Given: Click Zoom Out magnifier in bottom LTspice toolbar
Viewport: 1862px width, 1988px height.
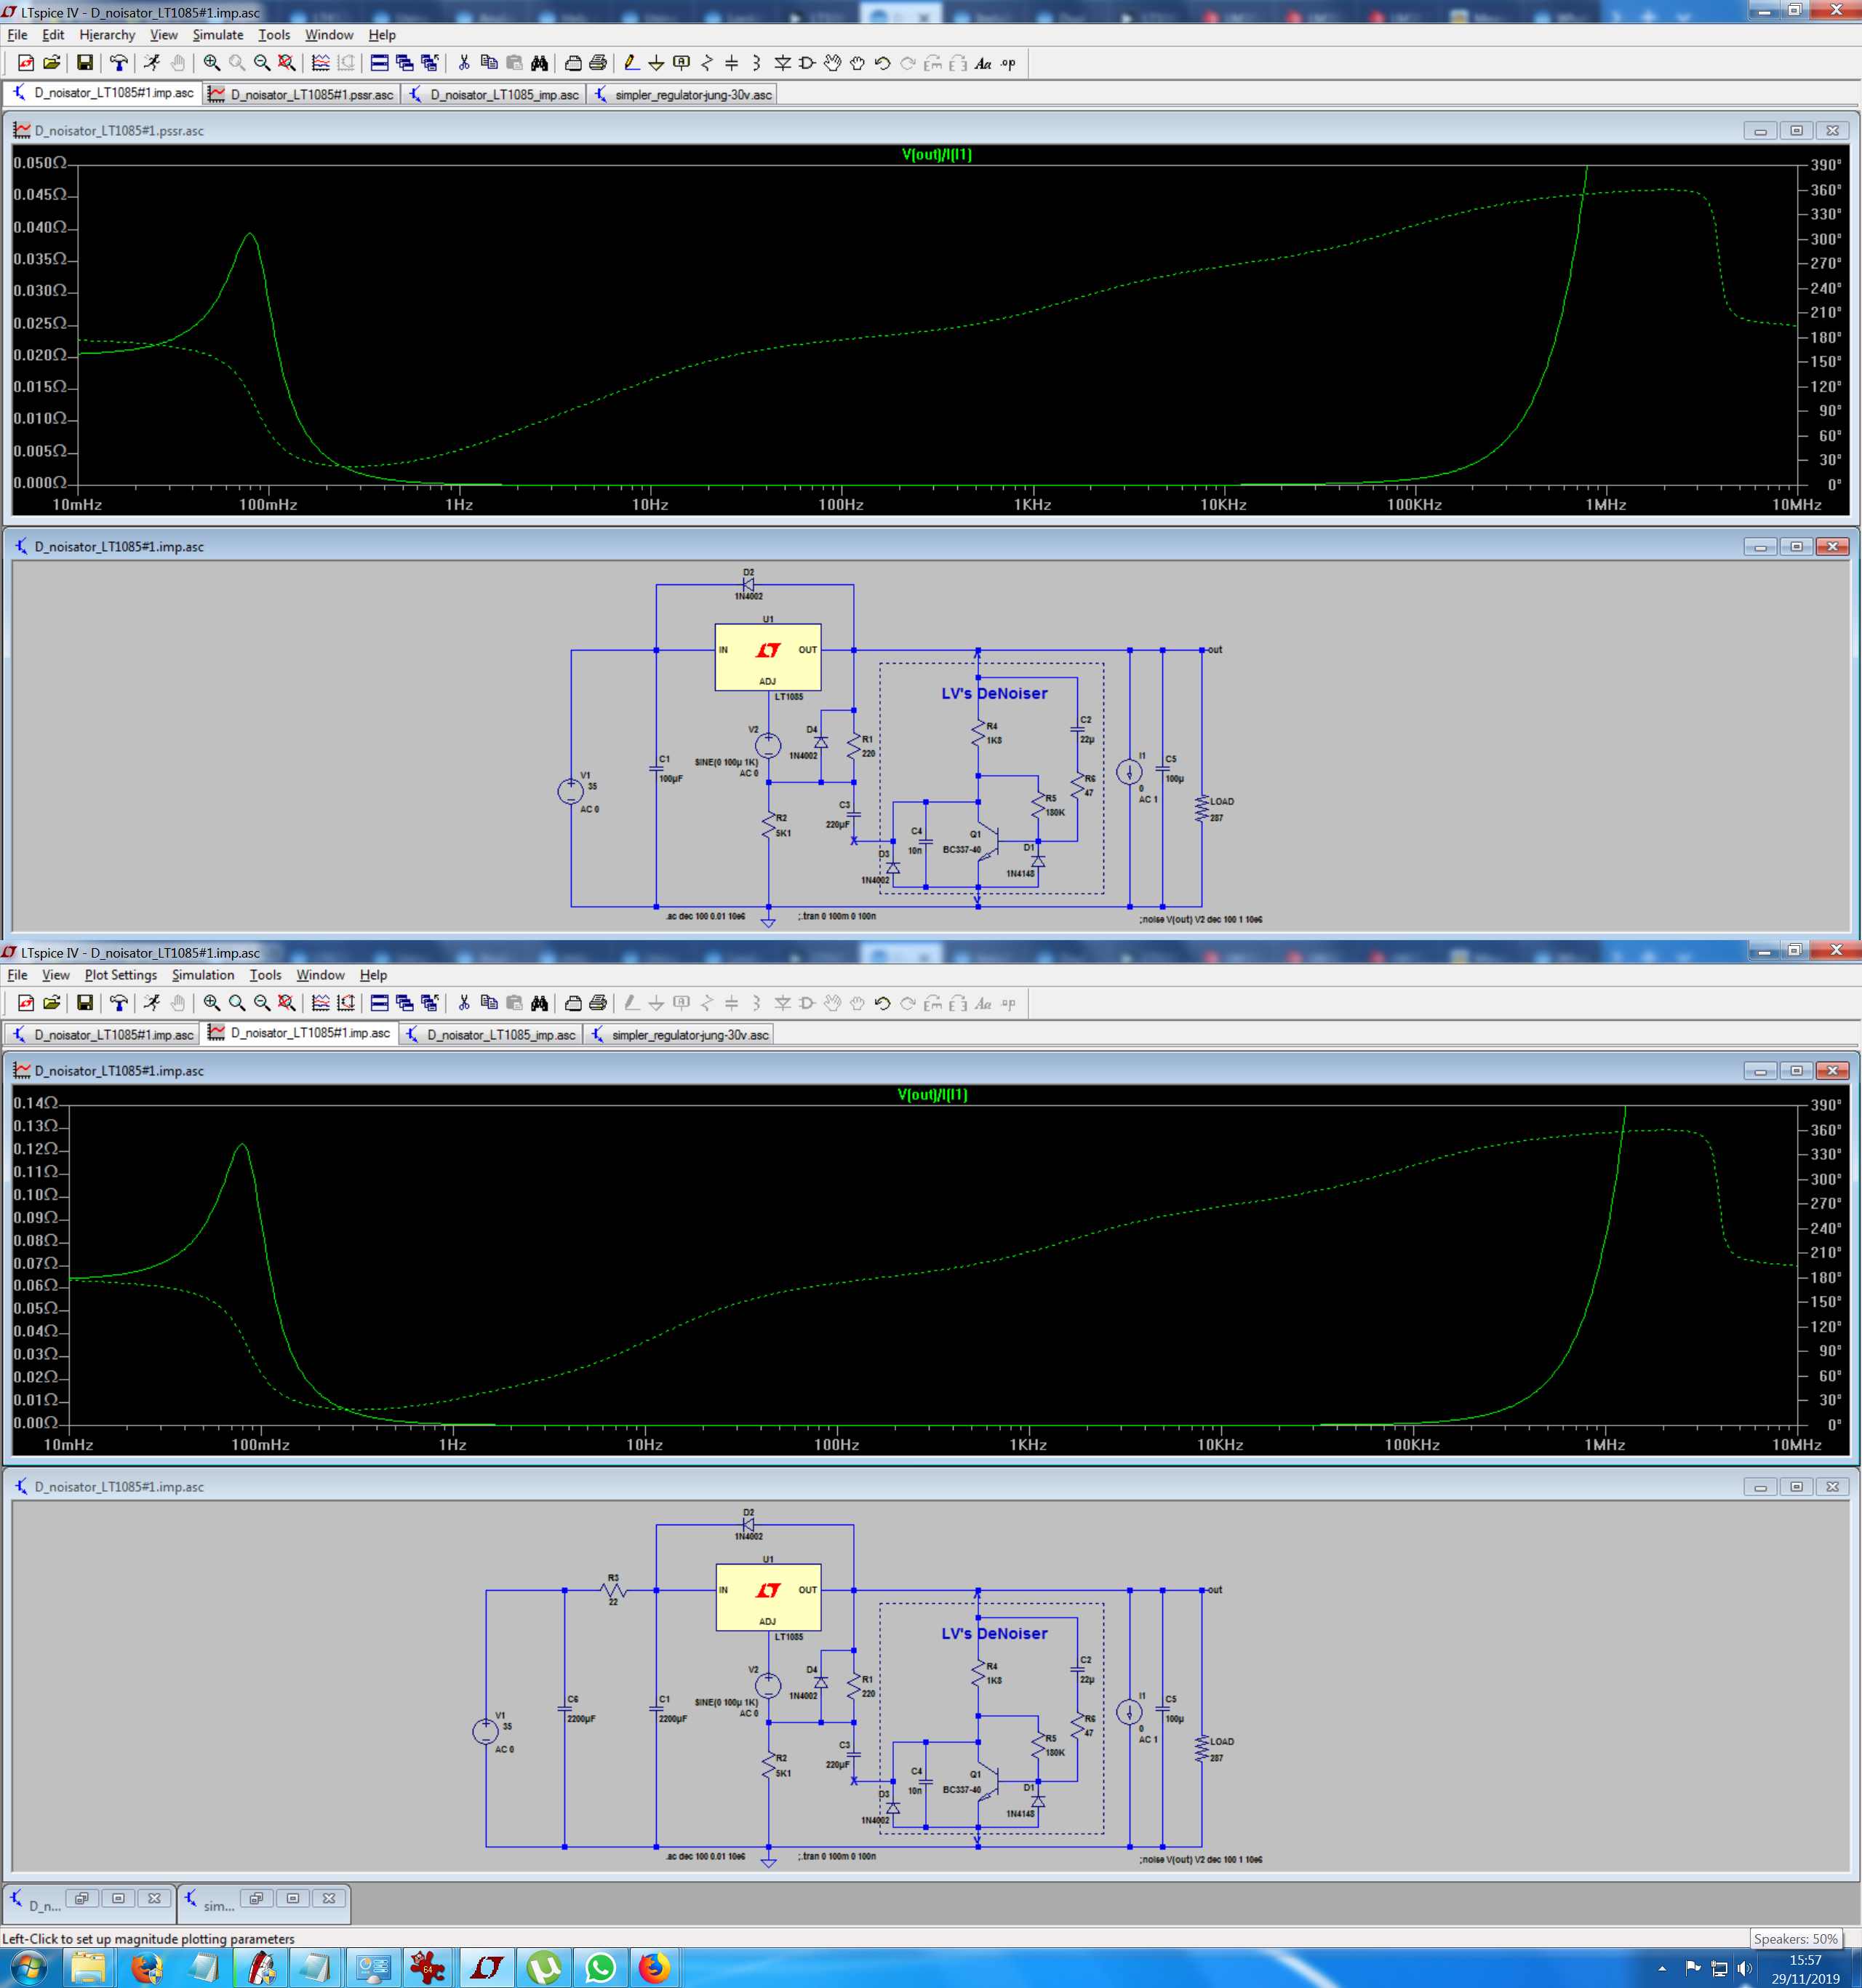Looking at the screenshot, I should [262, 1003].
